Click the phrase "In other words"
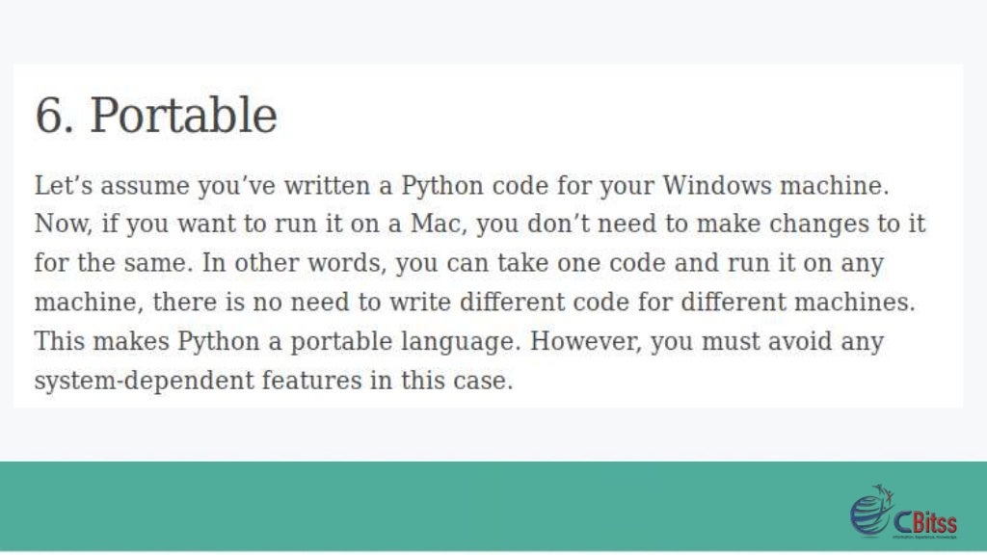987x555 pixels. tap(294, 263)
